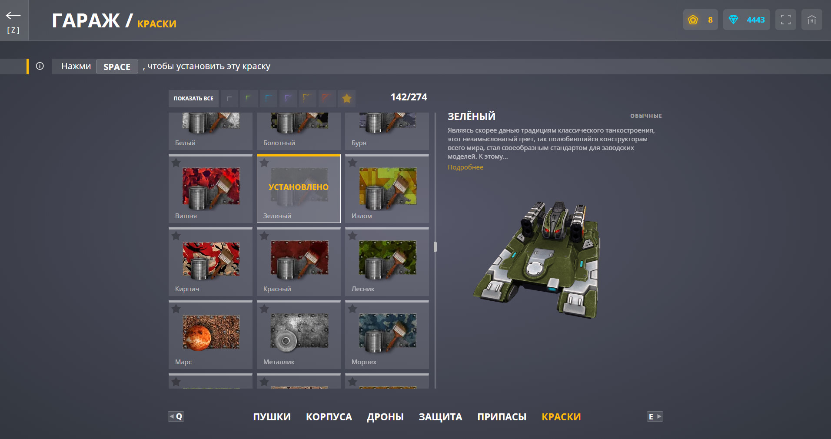The height and width of the screenshot is (439, 831).
Task: Click the ПОКАЗАТЬ ВСЕ filter button
Action: point(193,99)
